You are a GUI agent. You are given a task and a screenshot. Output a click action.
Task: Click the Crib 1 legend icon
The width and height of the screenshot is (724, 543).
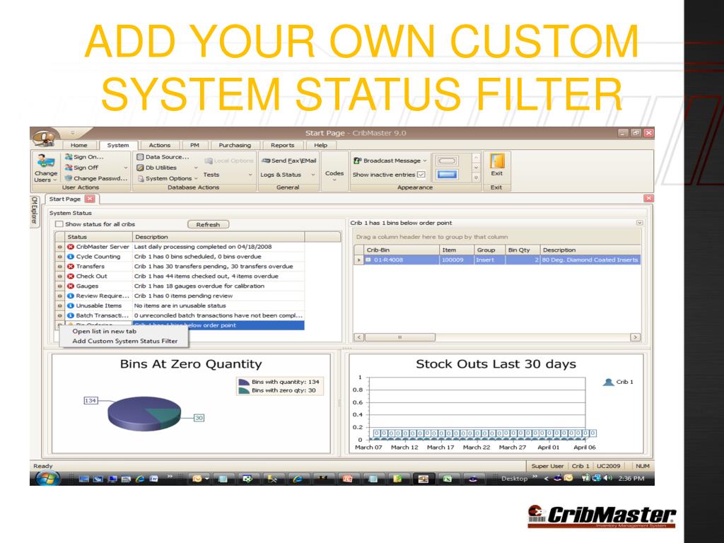[x=609, y=382]
